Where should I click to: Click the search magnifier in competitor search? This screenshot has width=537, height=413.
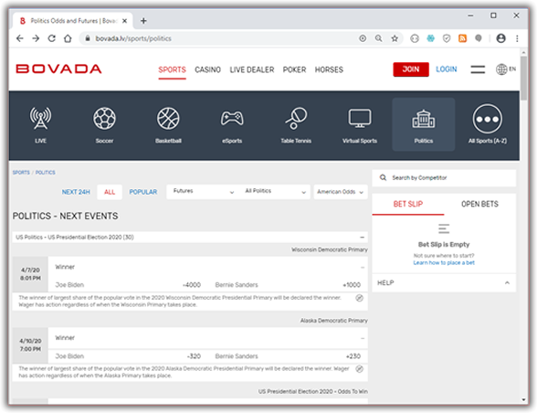click(x=383, y=177)
